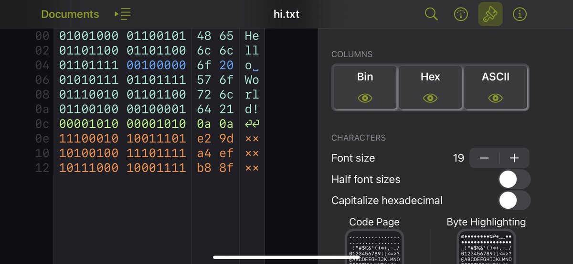Viewport: 573px width, 264px height.
Task: Tap the CHARACTERS section heading
Action: point(359,138)
